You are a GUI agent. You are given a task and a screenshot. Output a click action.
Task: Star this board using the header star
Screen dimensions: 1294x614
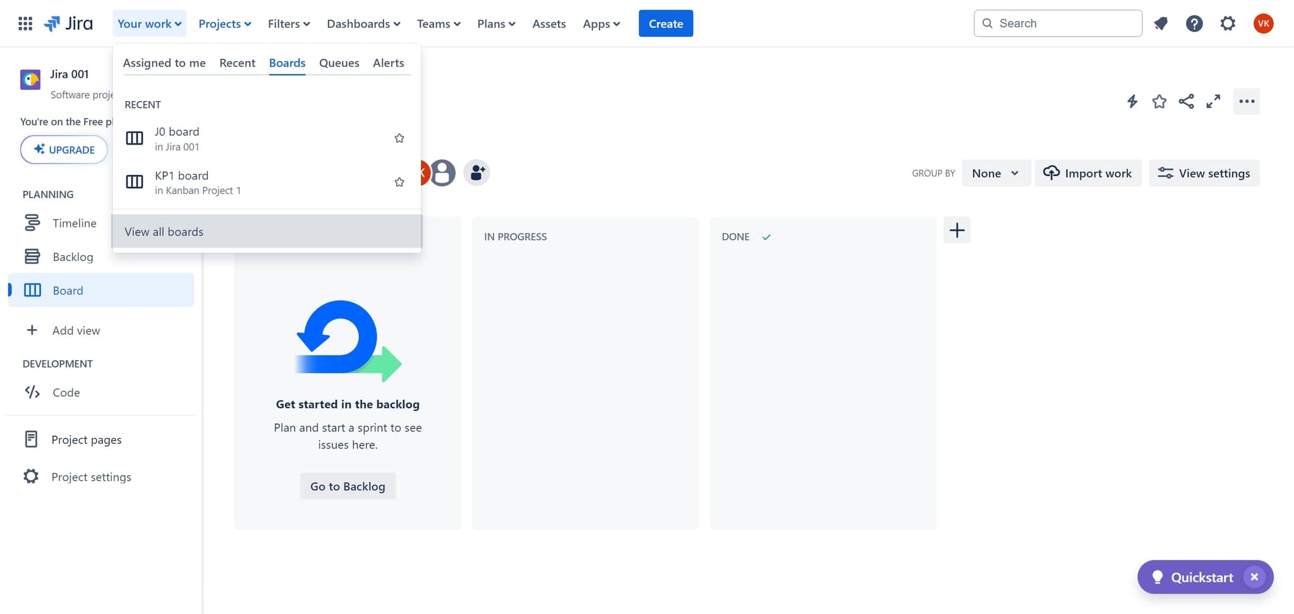[x=1159, y=101]
